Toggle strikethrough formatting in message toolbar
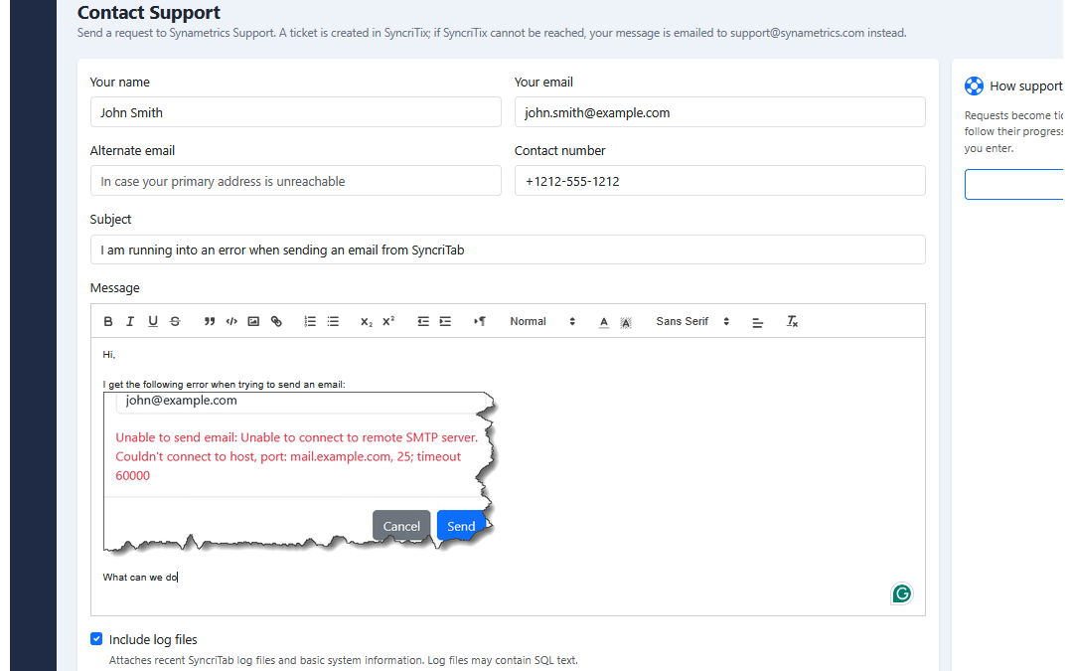The width and height of the screenshot is (1073, 671). [175, 321]
